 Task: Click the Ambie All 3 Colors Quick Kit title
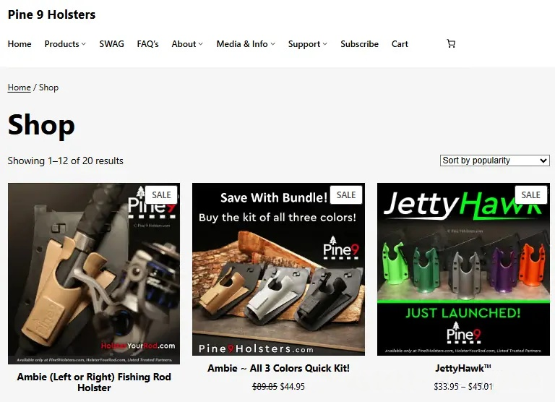[278, 369]
